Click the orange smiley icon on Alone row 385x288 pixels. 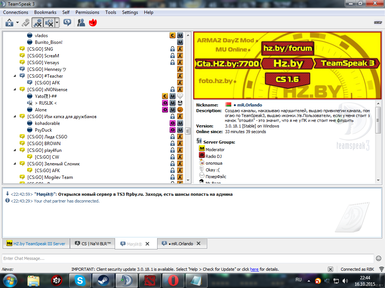coord(180,109)
